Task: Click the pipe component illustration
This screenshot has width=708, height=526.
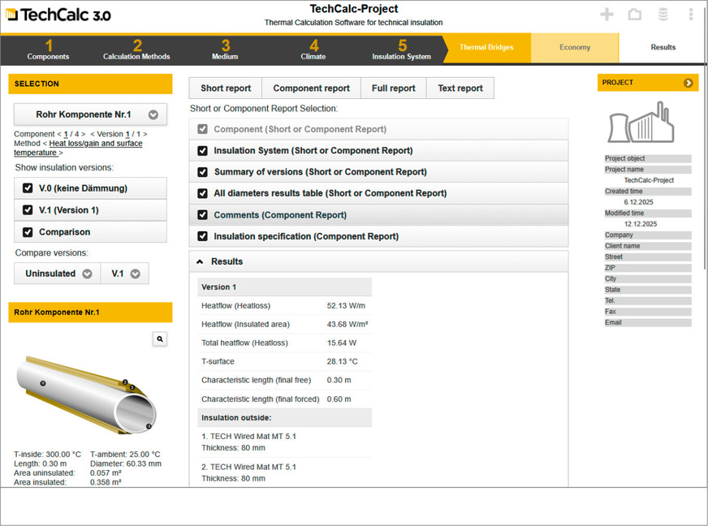Action: tap(86, 395)
